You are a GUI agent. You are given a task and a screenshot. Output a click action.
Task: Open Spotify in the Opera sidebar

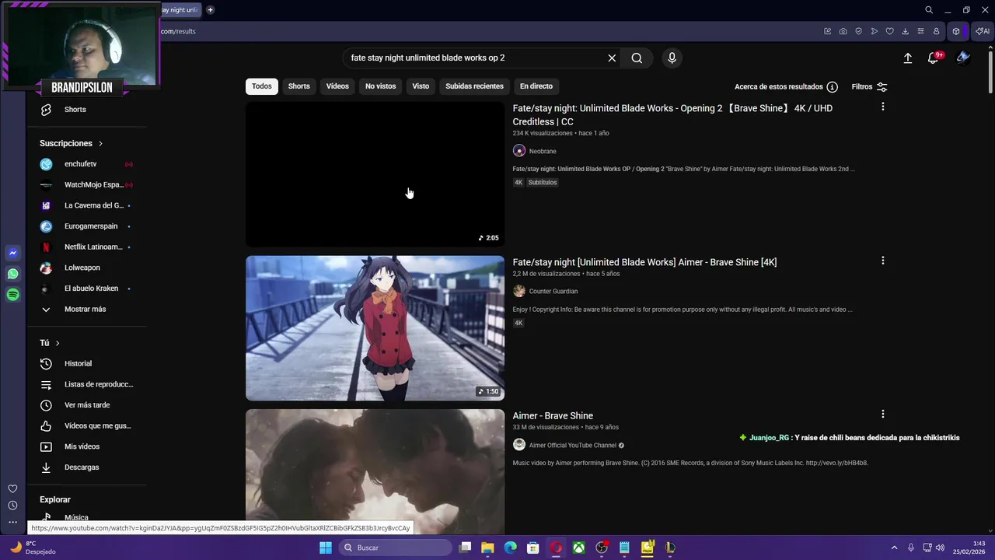point(13,295)
